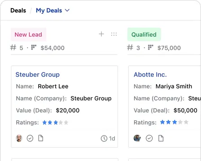Image resolution: width=201 pixels, height=161 pixels.
Task: Click the hash count icon under Qualified
Action: (130, 47)
